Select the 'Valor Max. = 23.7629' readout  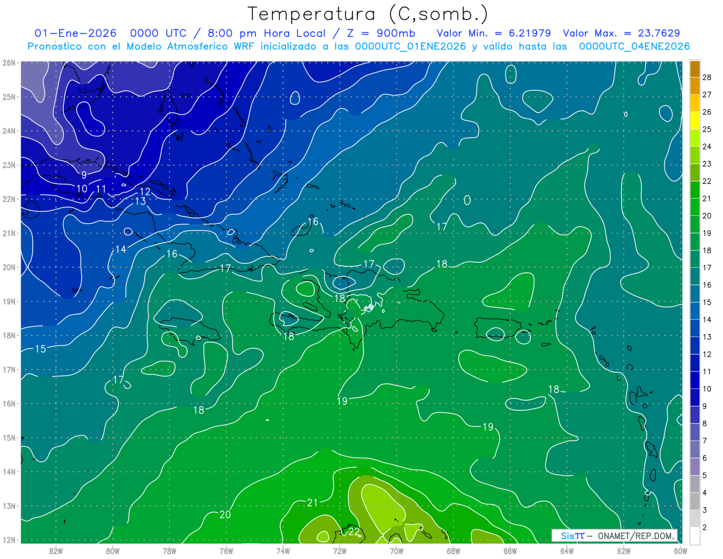[622, 33]
